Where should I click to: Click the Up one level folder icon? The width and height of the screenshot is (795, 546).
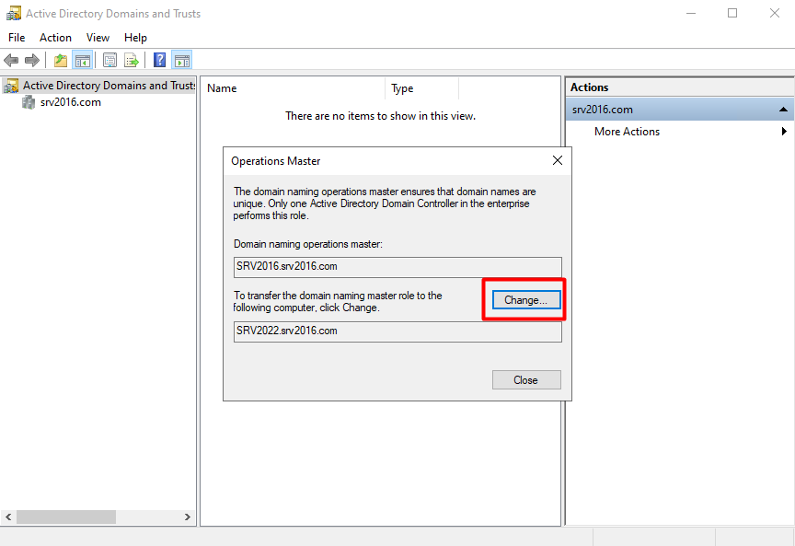[x=61, y=61]
